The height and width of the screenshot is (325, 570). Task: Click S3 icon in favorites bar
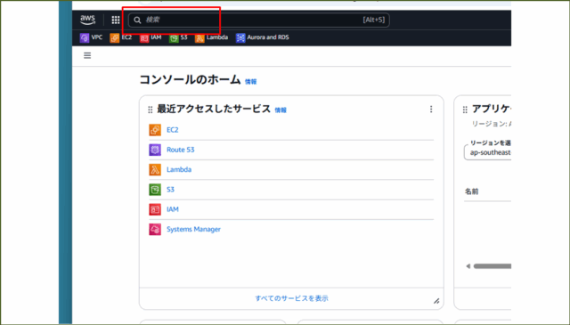[x=174, y=37]
